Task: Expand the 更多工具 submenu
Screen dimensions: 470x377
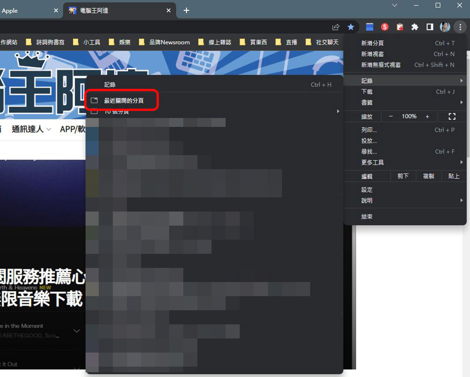Action: click(x=405, y=163)
